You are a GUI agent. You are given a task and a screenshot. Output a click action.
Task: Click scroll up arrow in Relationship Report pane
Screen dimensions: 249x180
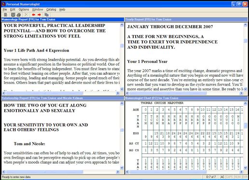(x=122, y=103)
